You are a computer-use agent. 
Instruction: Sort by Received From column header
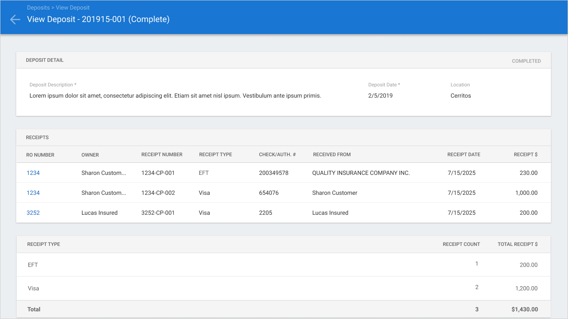(332, 155)
